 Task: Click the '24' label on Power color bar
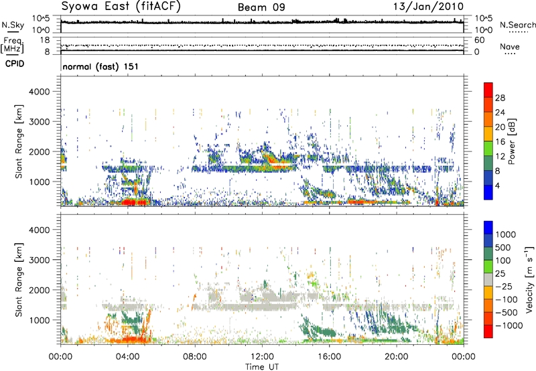[500, 113]
